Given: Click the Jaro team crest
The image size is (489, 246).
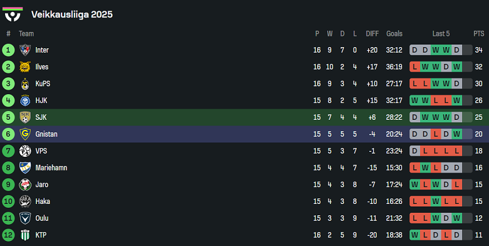Looking at the screenshot, I should coord(25,184).
